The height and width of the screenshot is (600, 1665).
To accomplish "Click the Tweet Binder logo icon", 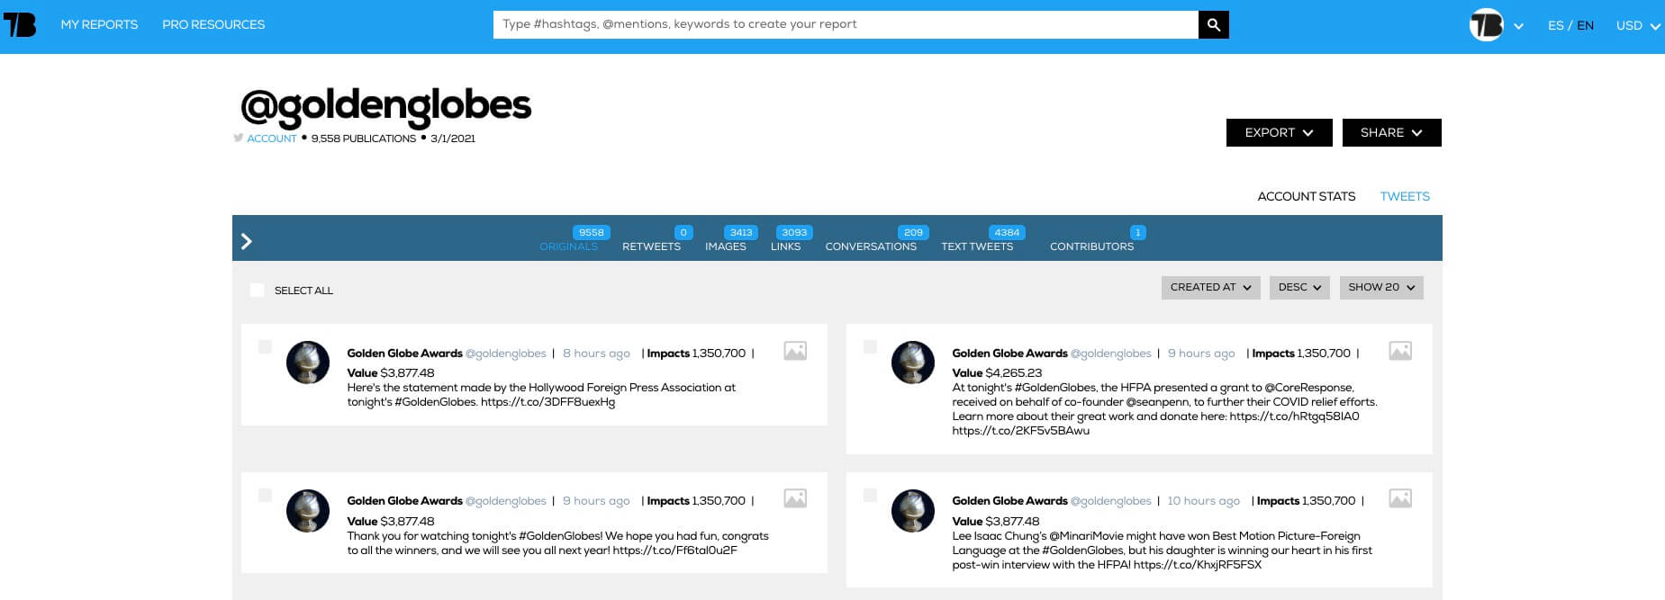I will 20,25.
